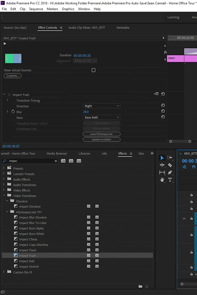Select the Slip tool
Viewport: 197px width, 295px height.
click(x=162, y=172)
